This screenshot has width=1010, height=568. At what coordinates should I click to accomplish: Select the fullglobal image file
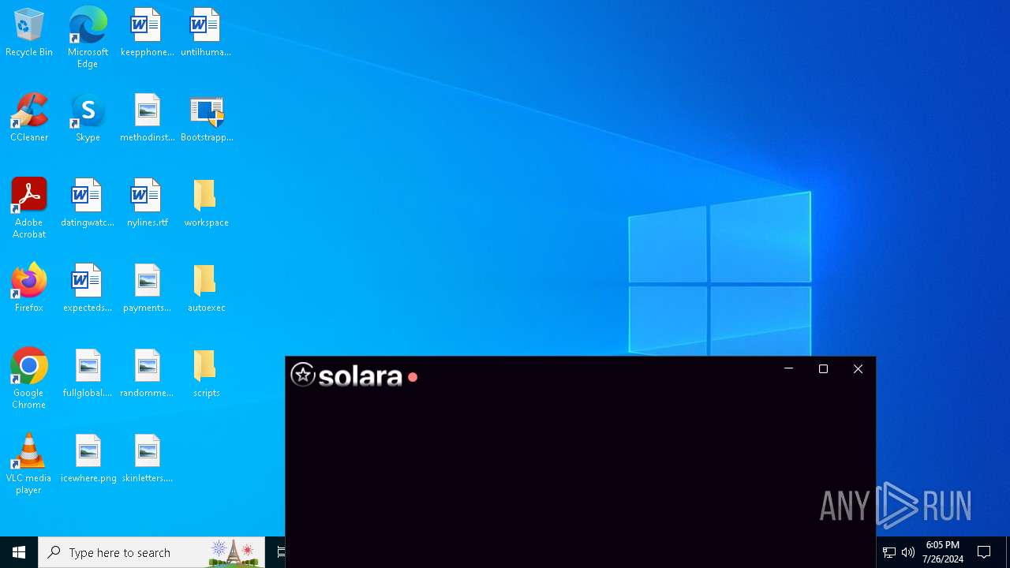tap(88, 373)
